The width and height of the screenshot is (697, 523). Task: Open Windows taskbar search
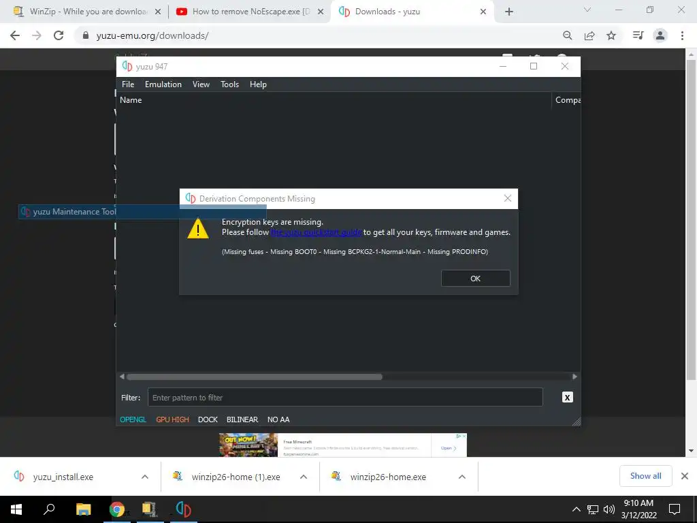[x=49, y=509]
